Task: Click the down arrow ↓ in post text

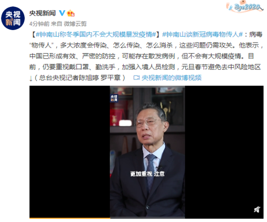Action: click(31, 78)
